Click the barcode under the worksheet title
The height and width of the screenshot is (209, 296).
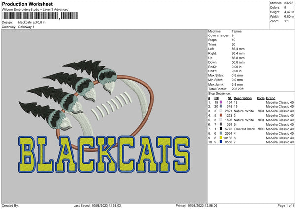(40, 16)
